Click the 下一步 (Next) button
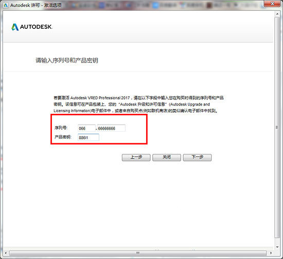The height and width of the screenshot is (259, 283). [197, 158]
